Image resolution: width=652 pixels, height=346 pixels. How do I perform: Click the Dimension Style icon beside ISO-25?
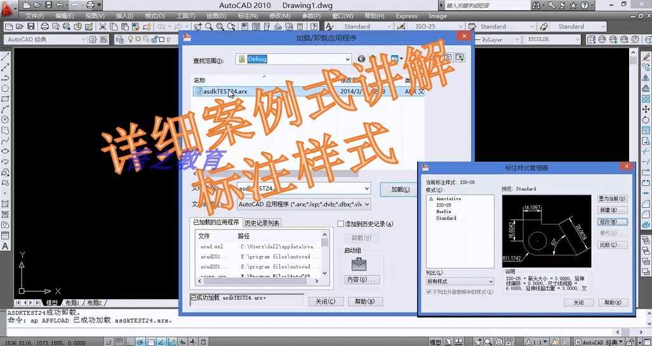point(401,27)
